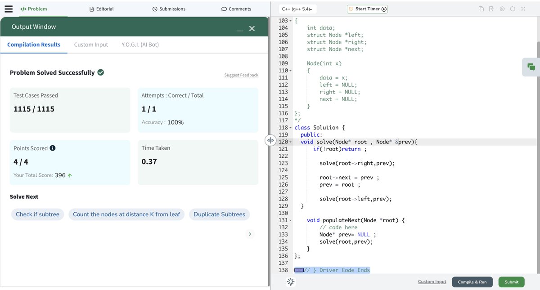Click the import code icon

[491, 9]
